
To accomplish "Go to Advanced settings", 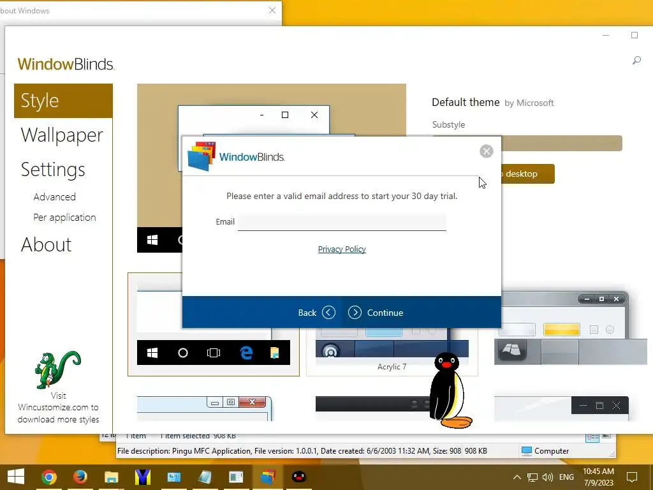I will [x=55, y=197].
